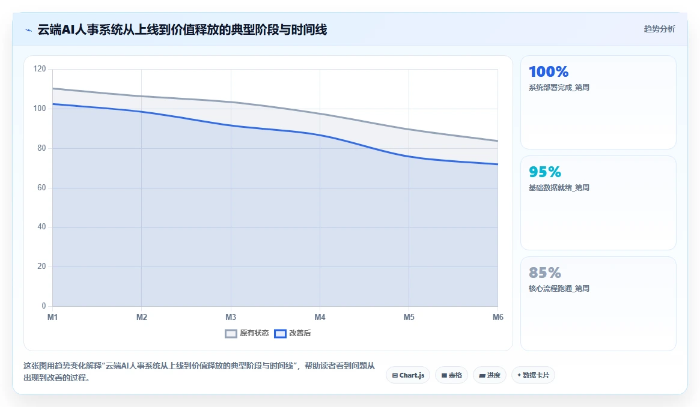Click the 40 y-axis value
The height and width of the screenshot is (407, 700).
(41, 227)
